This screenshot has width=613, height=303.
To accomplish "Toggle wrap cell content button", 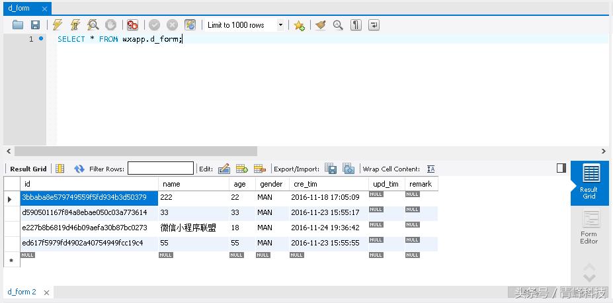I will click(430, 169).
